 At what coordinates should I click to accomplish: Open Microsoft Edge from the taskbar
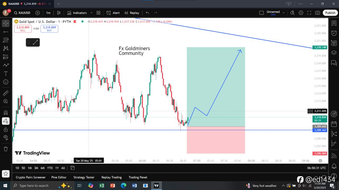point(124,186)
